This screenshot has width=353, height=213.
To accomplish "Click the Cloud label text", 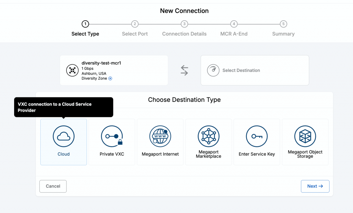I will point(63,154).
